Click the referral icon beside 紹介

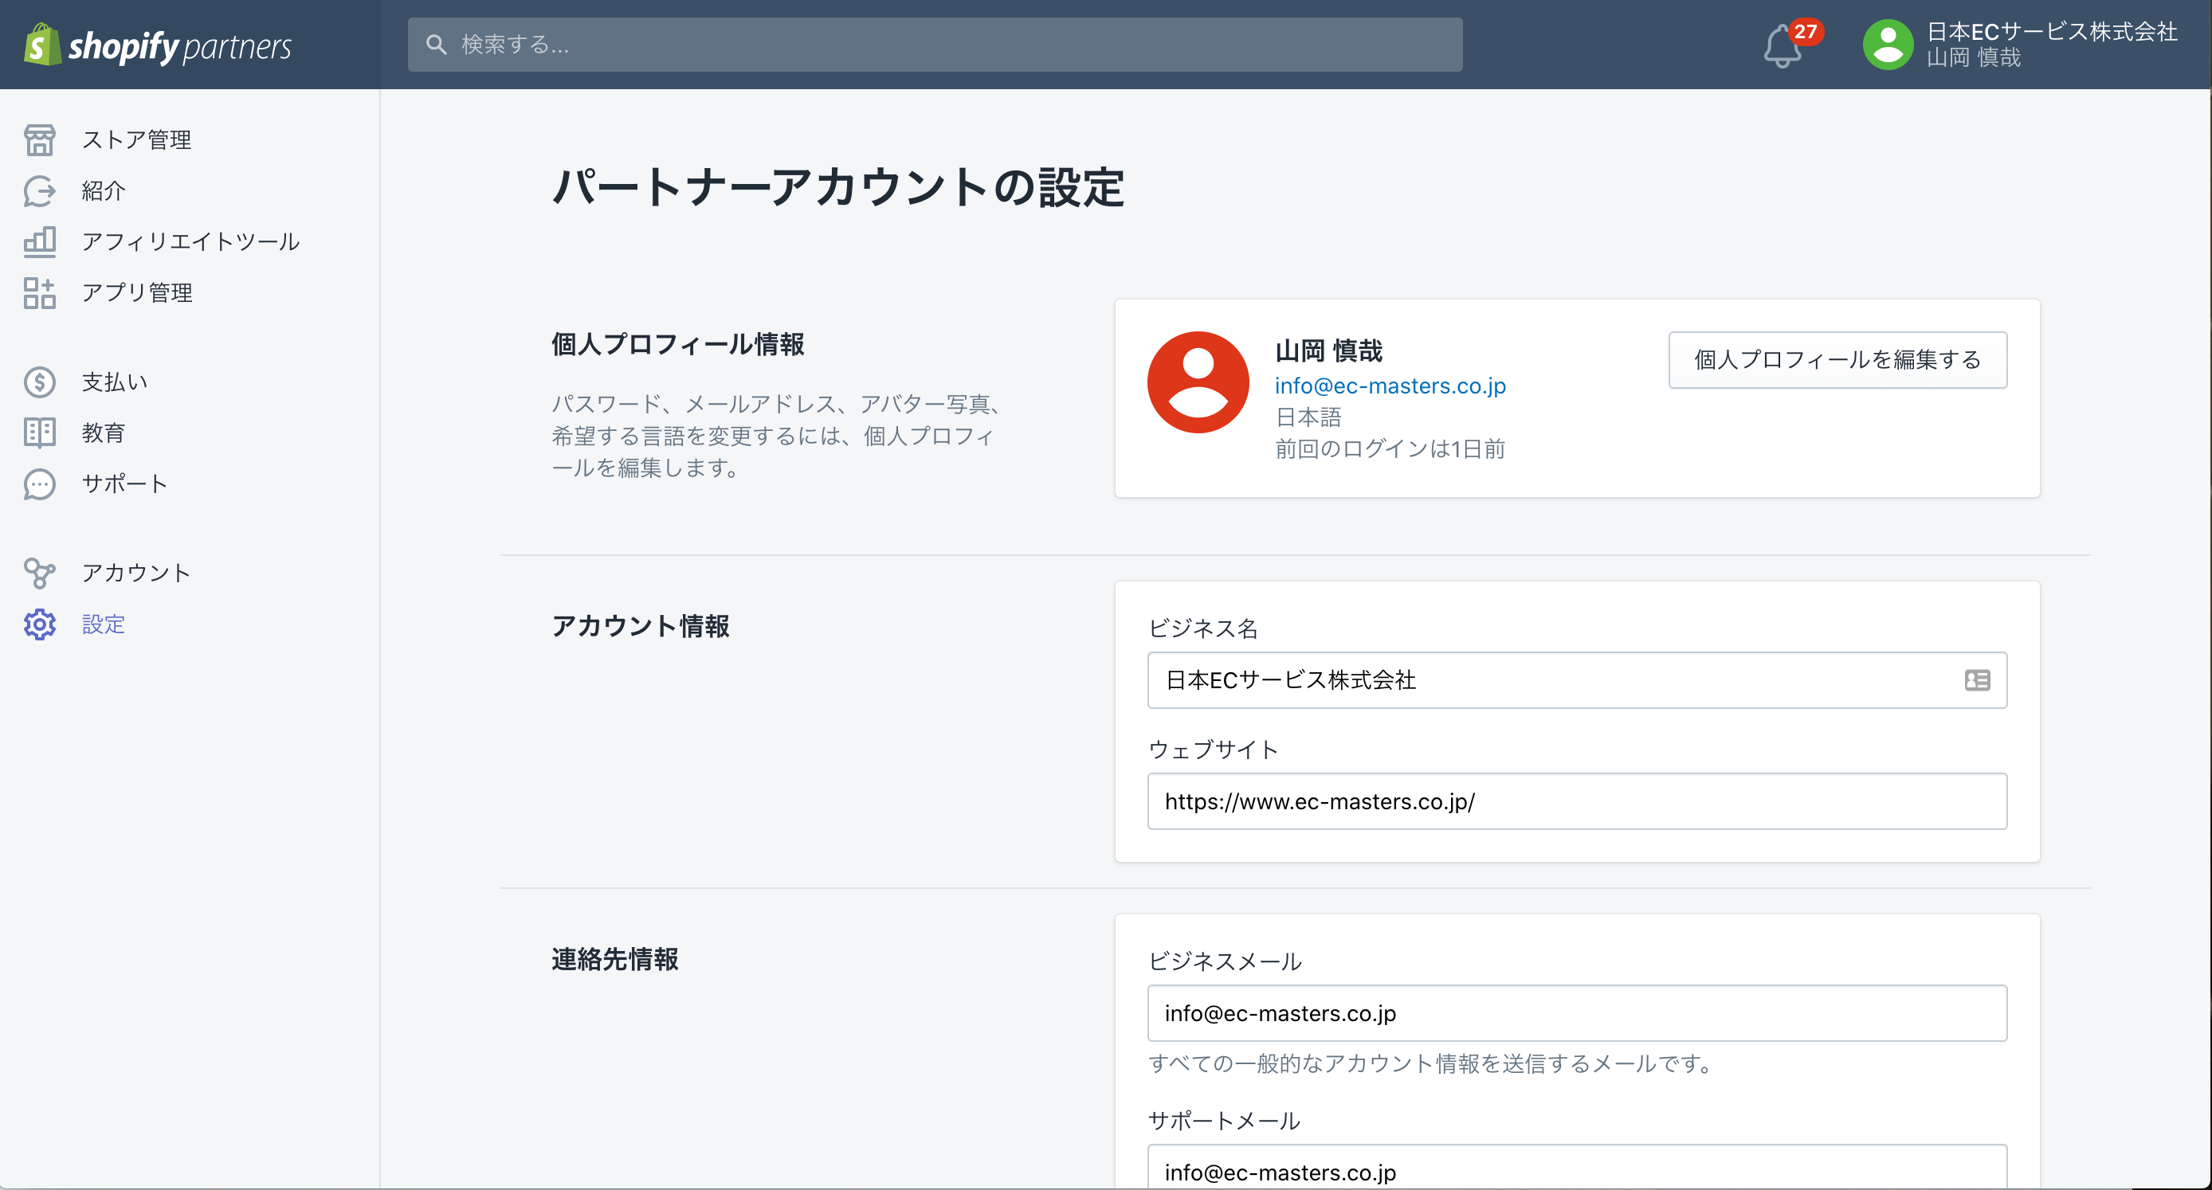pyautogui.click(x=40, y=190)
